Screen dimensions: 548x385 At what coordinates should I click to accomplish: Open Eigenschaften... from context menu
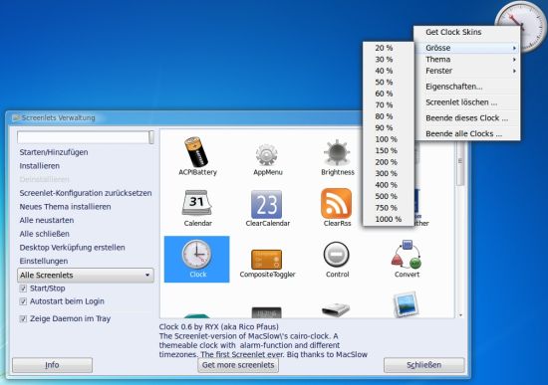(x=467, y=87)
